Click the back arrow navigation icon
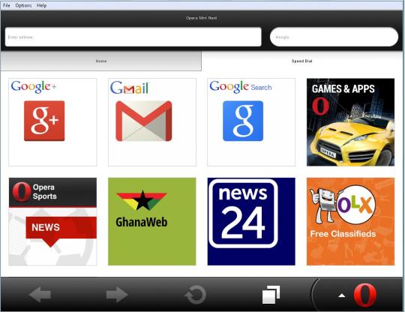The width and height of the screenshot is (405, 312). coord(40,295)
